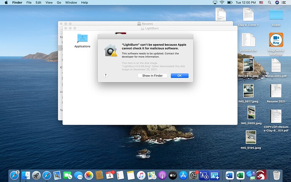Open the Apple menu
Screen dimensions: 291x182
[6, 3]
